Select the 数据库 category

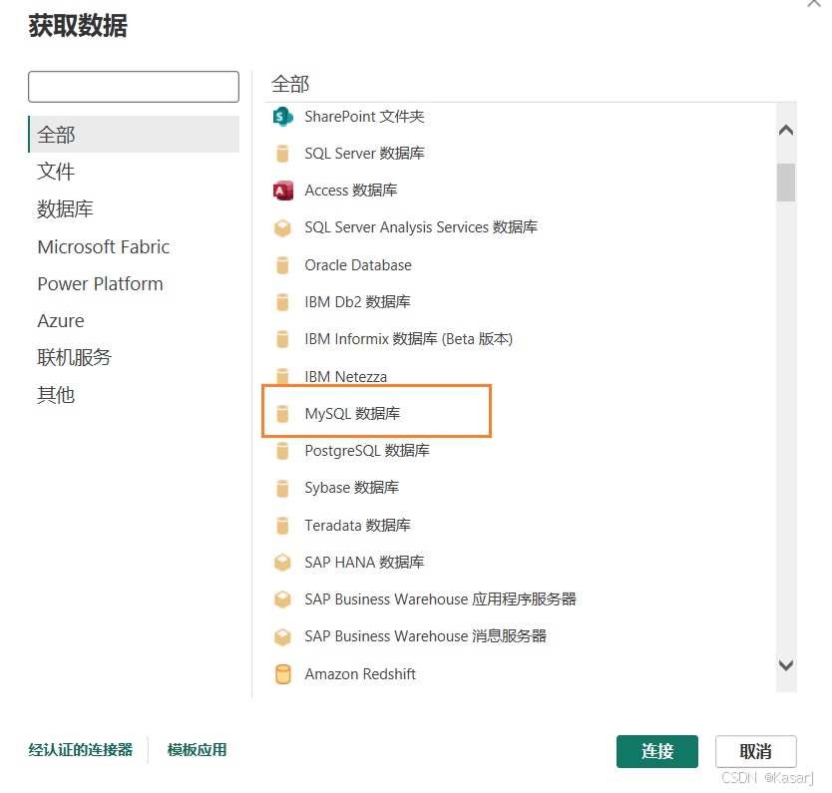134,209
